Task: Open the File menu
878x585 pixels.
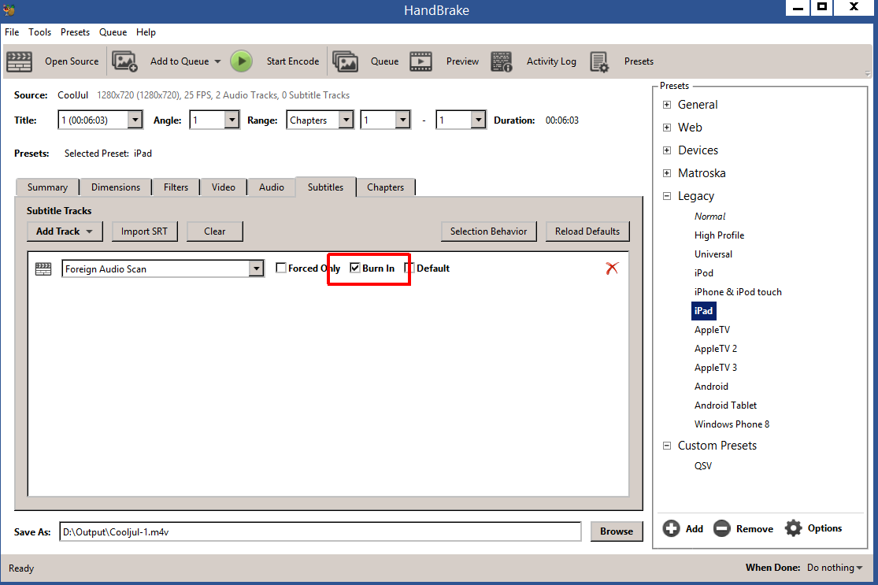Action: tap(12, 32)
